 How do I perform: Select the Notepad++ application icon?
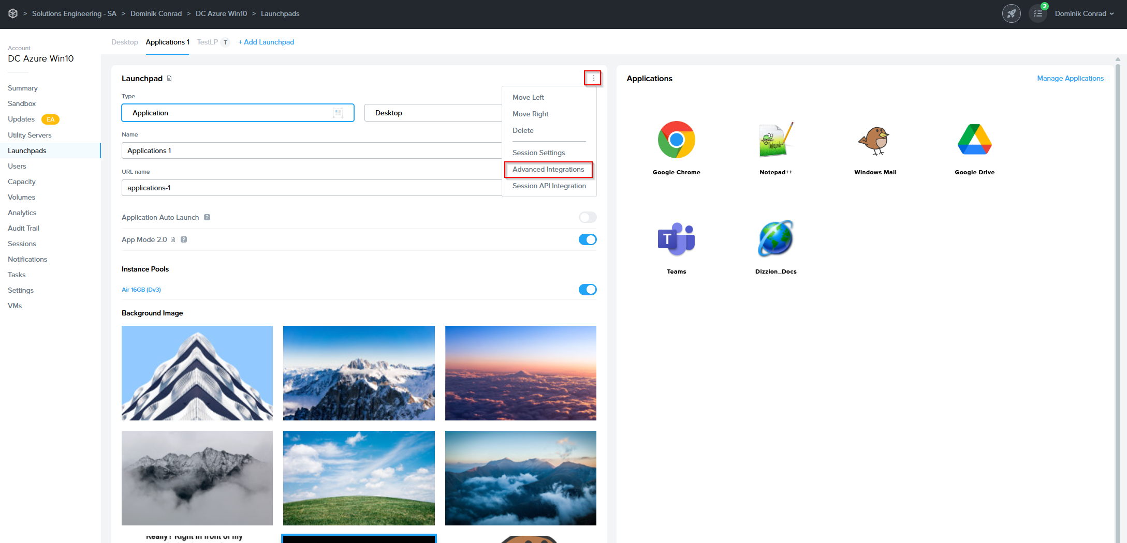pyautogui.click(x=775, y=140)
